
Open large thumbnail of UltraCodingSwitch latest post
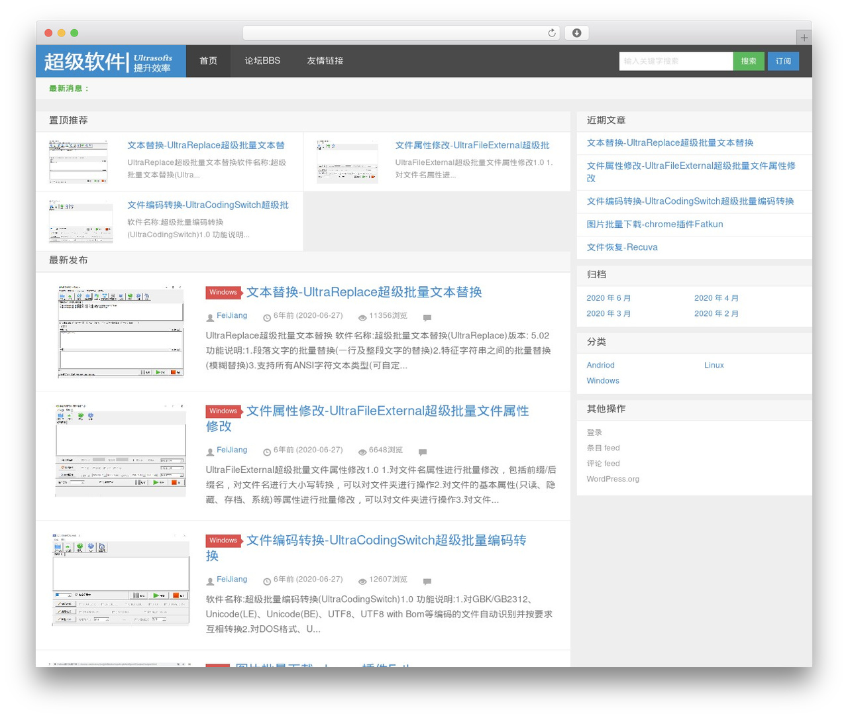(x=121, y=580)
